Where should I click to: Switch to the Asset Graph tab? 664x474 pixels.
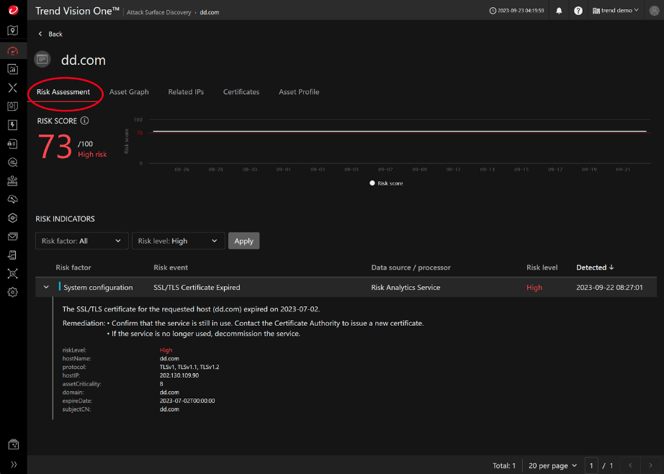point(129,92)
